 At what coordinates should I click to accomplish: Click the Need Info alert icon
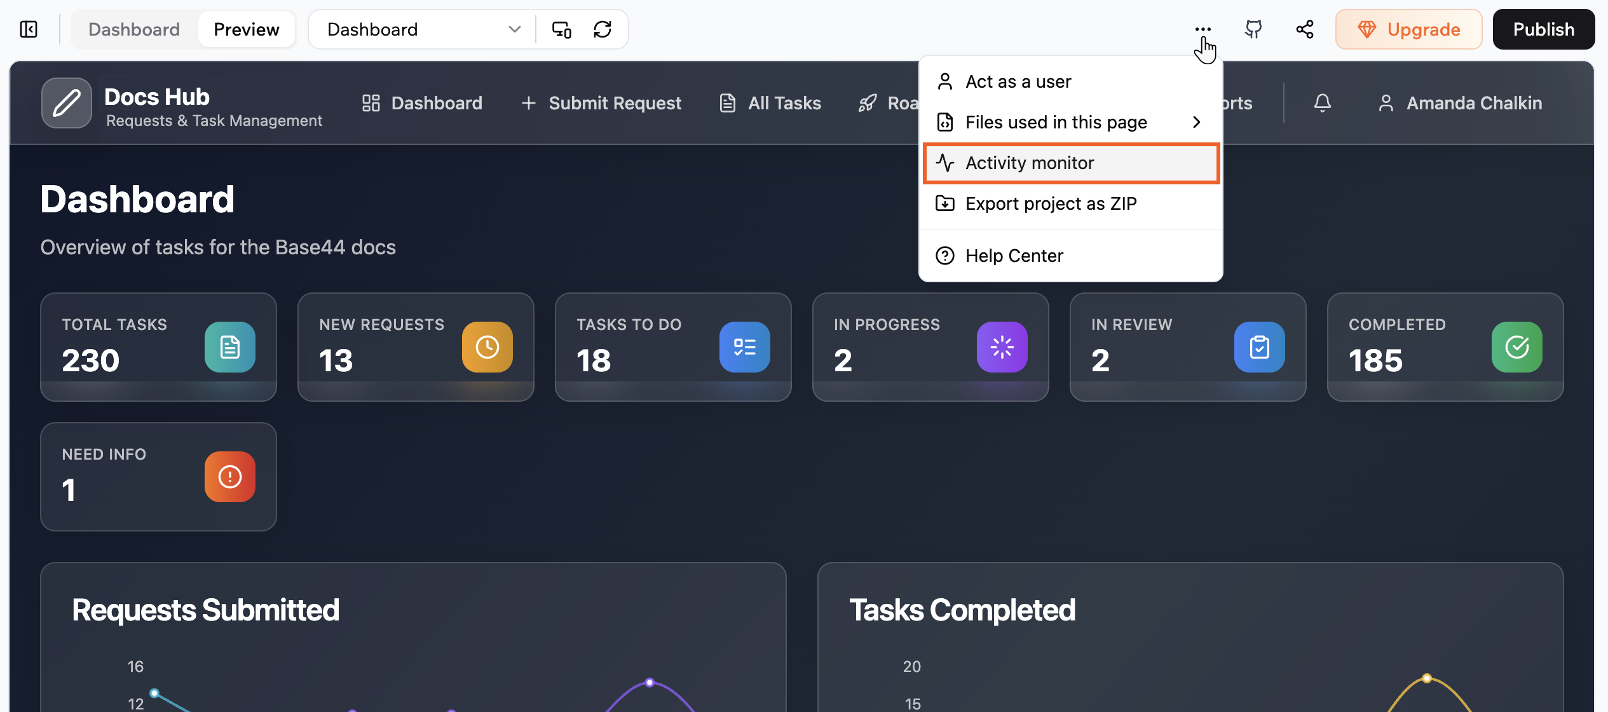coord(229,476)
